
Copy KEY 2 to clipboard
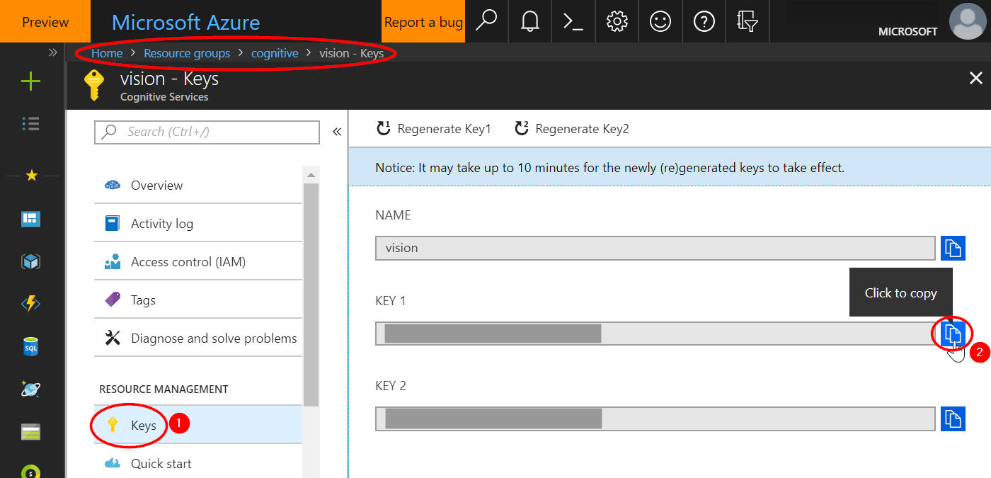pos(953,418)
